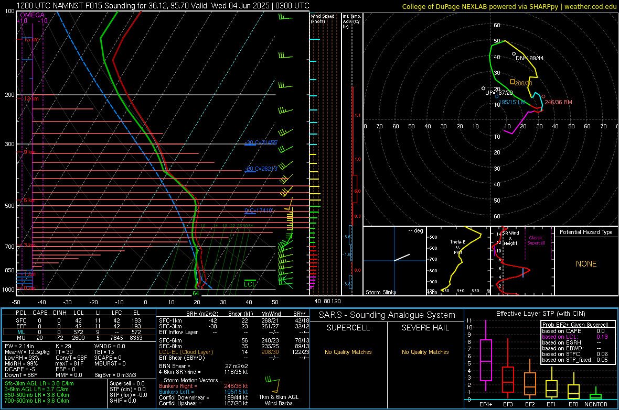Click the green LCL marker on the skew-T
This screenshot has width=619, height=410.
(250, 283)
